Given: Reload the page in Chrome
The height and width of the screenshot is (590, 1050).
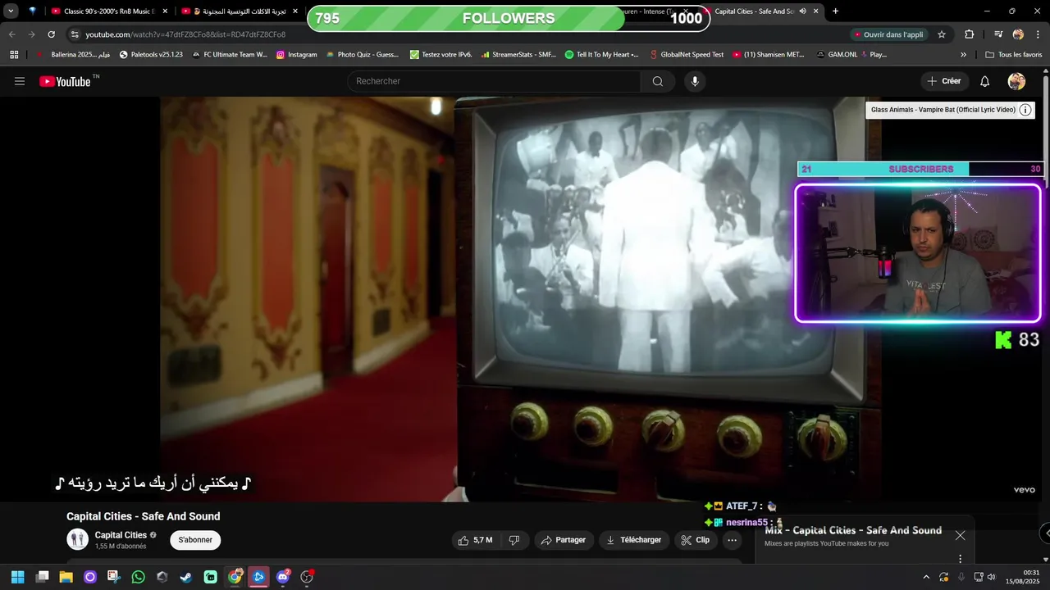Looking at the screenshot, I should click(x=51, y=34).
